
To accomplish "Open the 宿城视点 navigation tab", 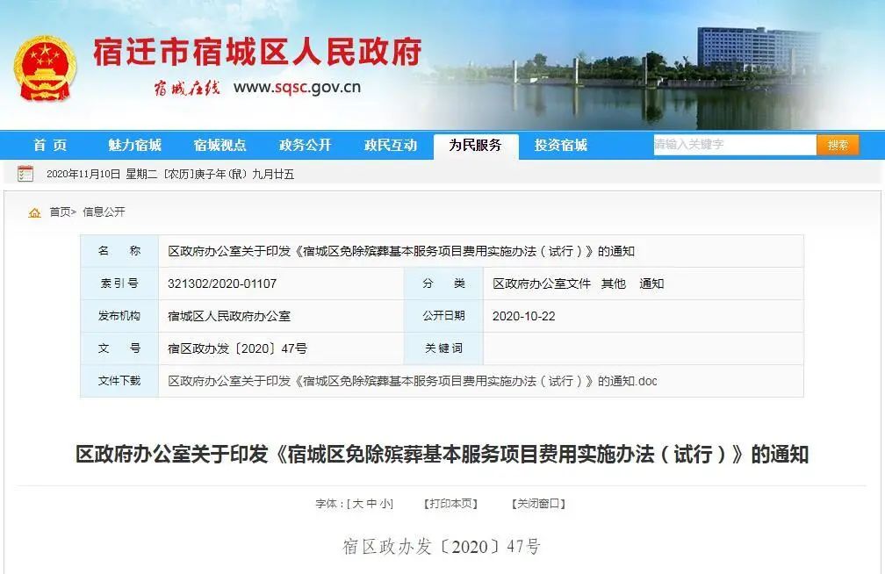I will (x=220, y=146).
